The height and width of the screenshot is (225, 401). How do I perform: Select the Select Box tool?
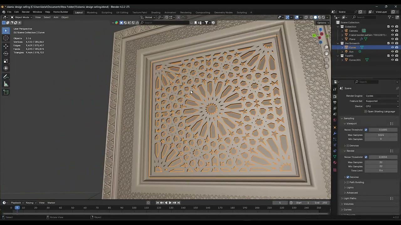tap(6, 31)
